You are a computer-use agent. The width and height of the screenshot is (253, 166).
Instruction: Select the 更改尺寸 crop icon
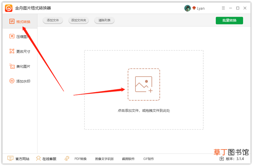tap(12, 51)
